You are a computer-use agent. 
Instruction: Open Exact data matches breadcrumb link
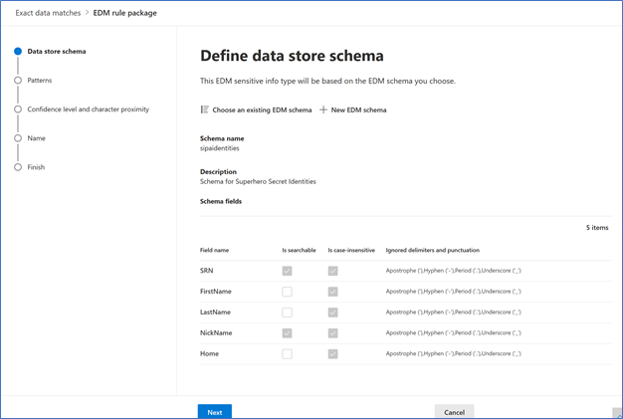[x=48, y=13]
